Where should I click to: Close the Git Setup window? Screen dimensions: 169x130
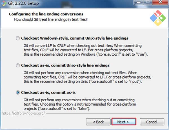pyautogui.click(x=160, y=2)
